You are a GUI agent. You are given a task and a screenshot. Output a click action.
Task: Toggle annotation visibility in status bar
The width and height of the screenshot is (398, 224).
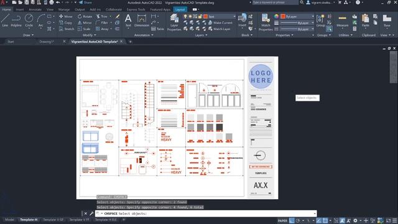[342, 221]
